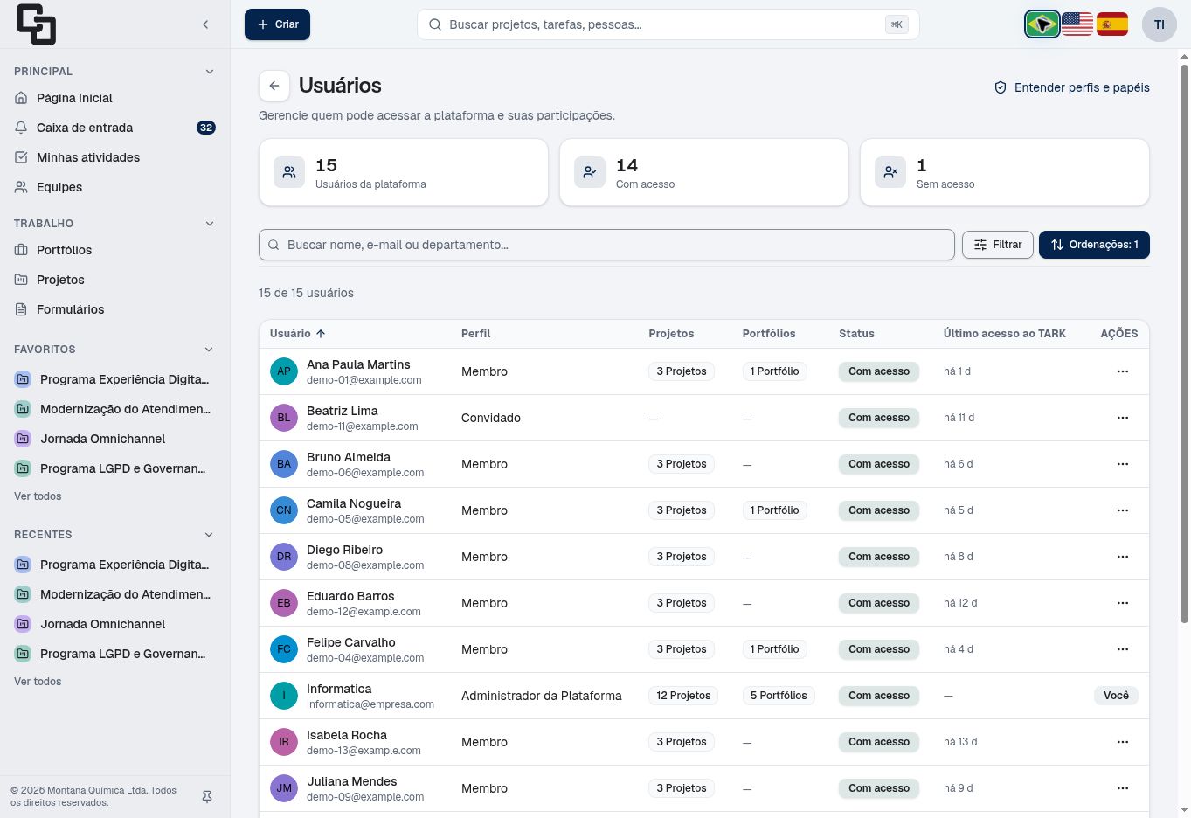This screenshot has width=1191, height=818.
Task: Switch language to Brazilian Portuguese flag
Action: [1042, 24]
